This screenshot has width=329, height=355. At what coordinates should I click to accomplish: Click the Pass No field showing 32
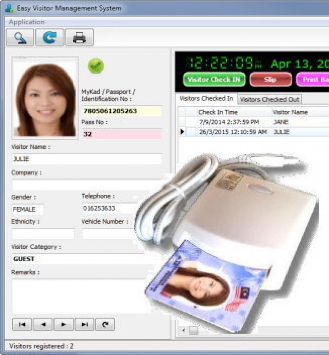click(121, 134)
